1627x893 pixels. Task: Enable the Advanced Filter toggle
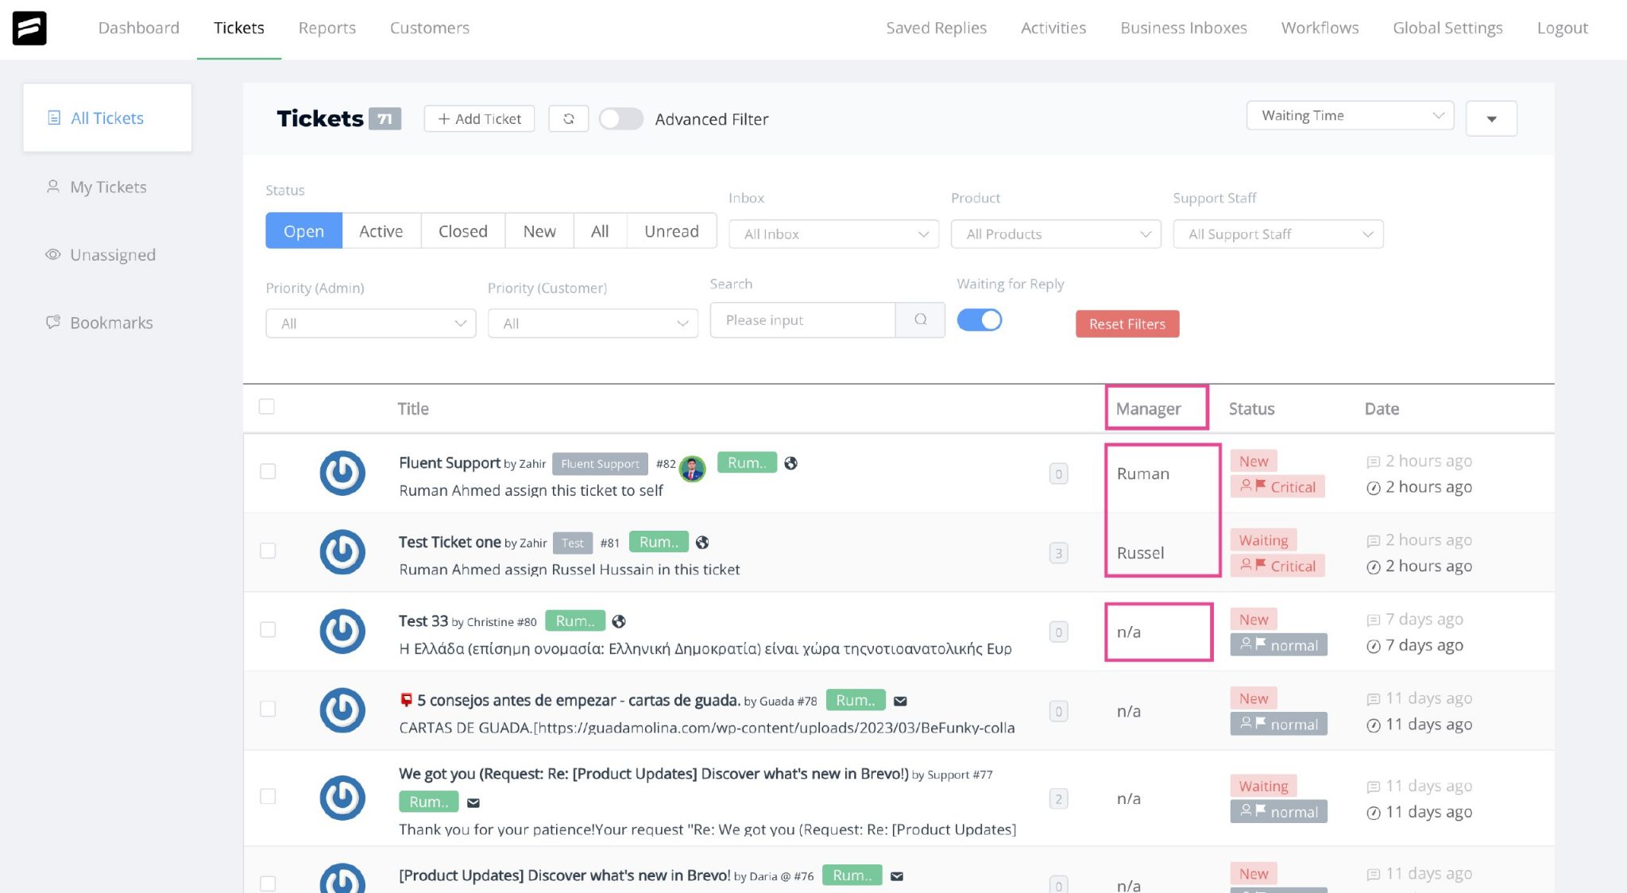620,118
